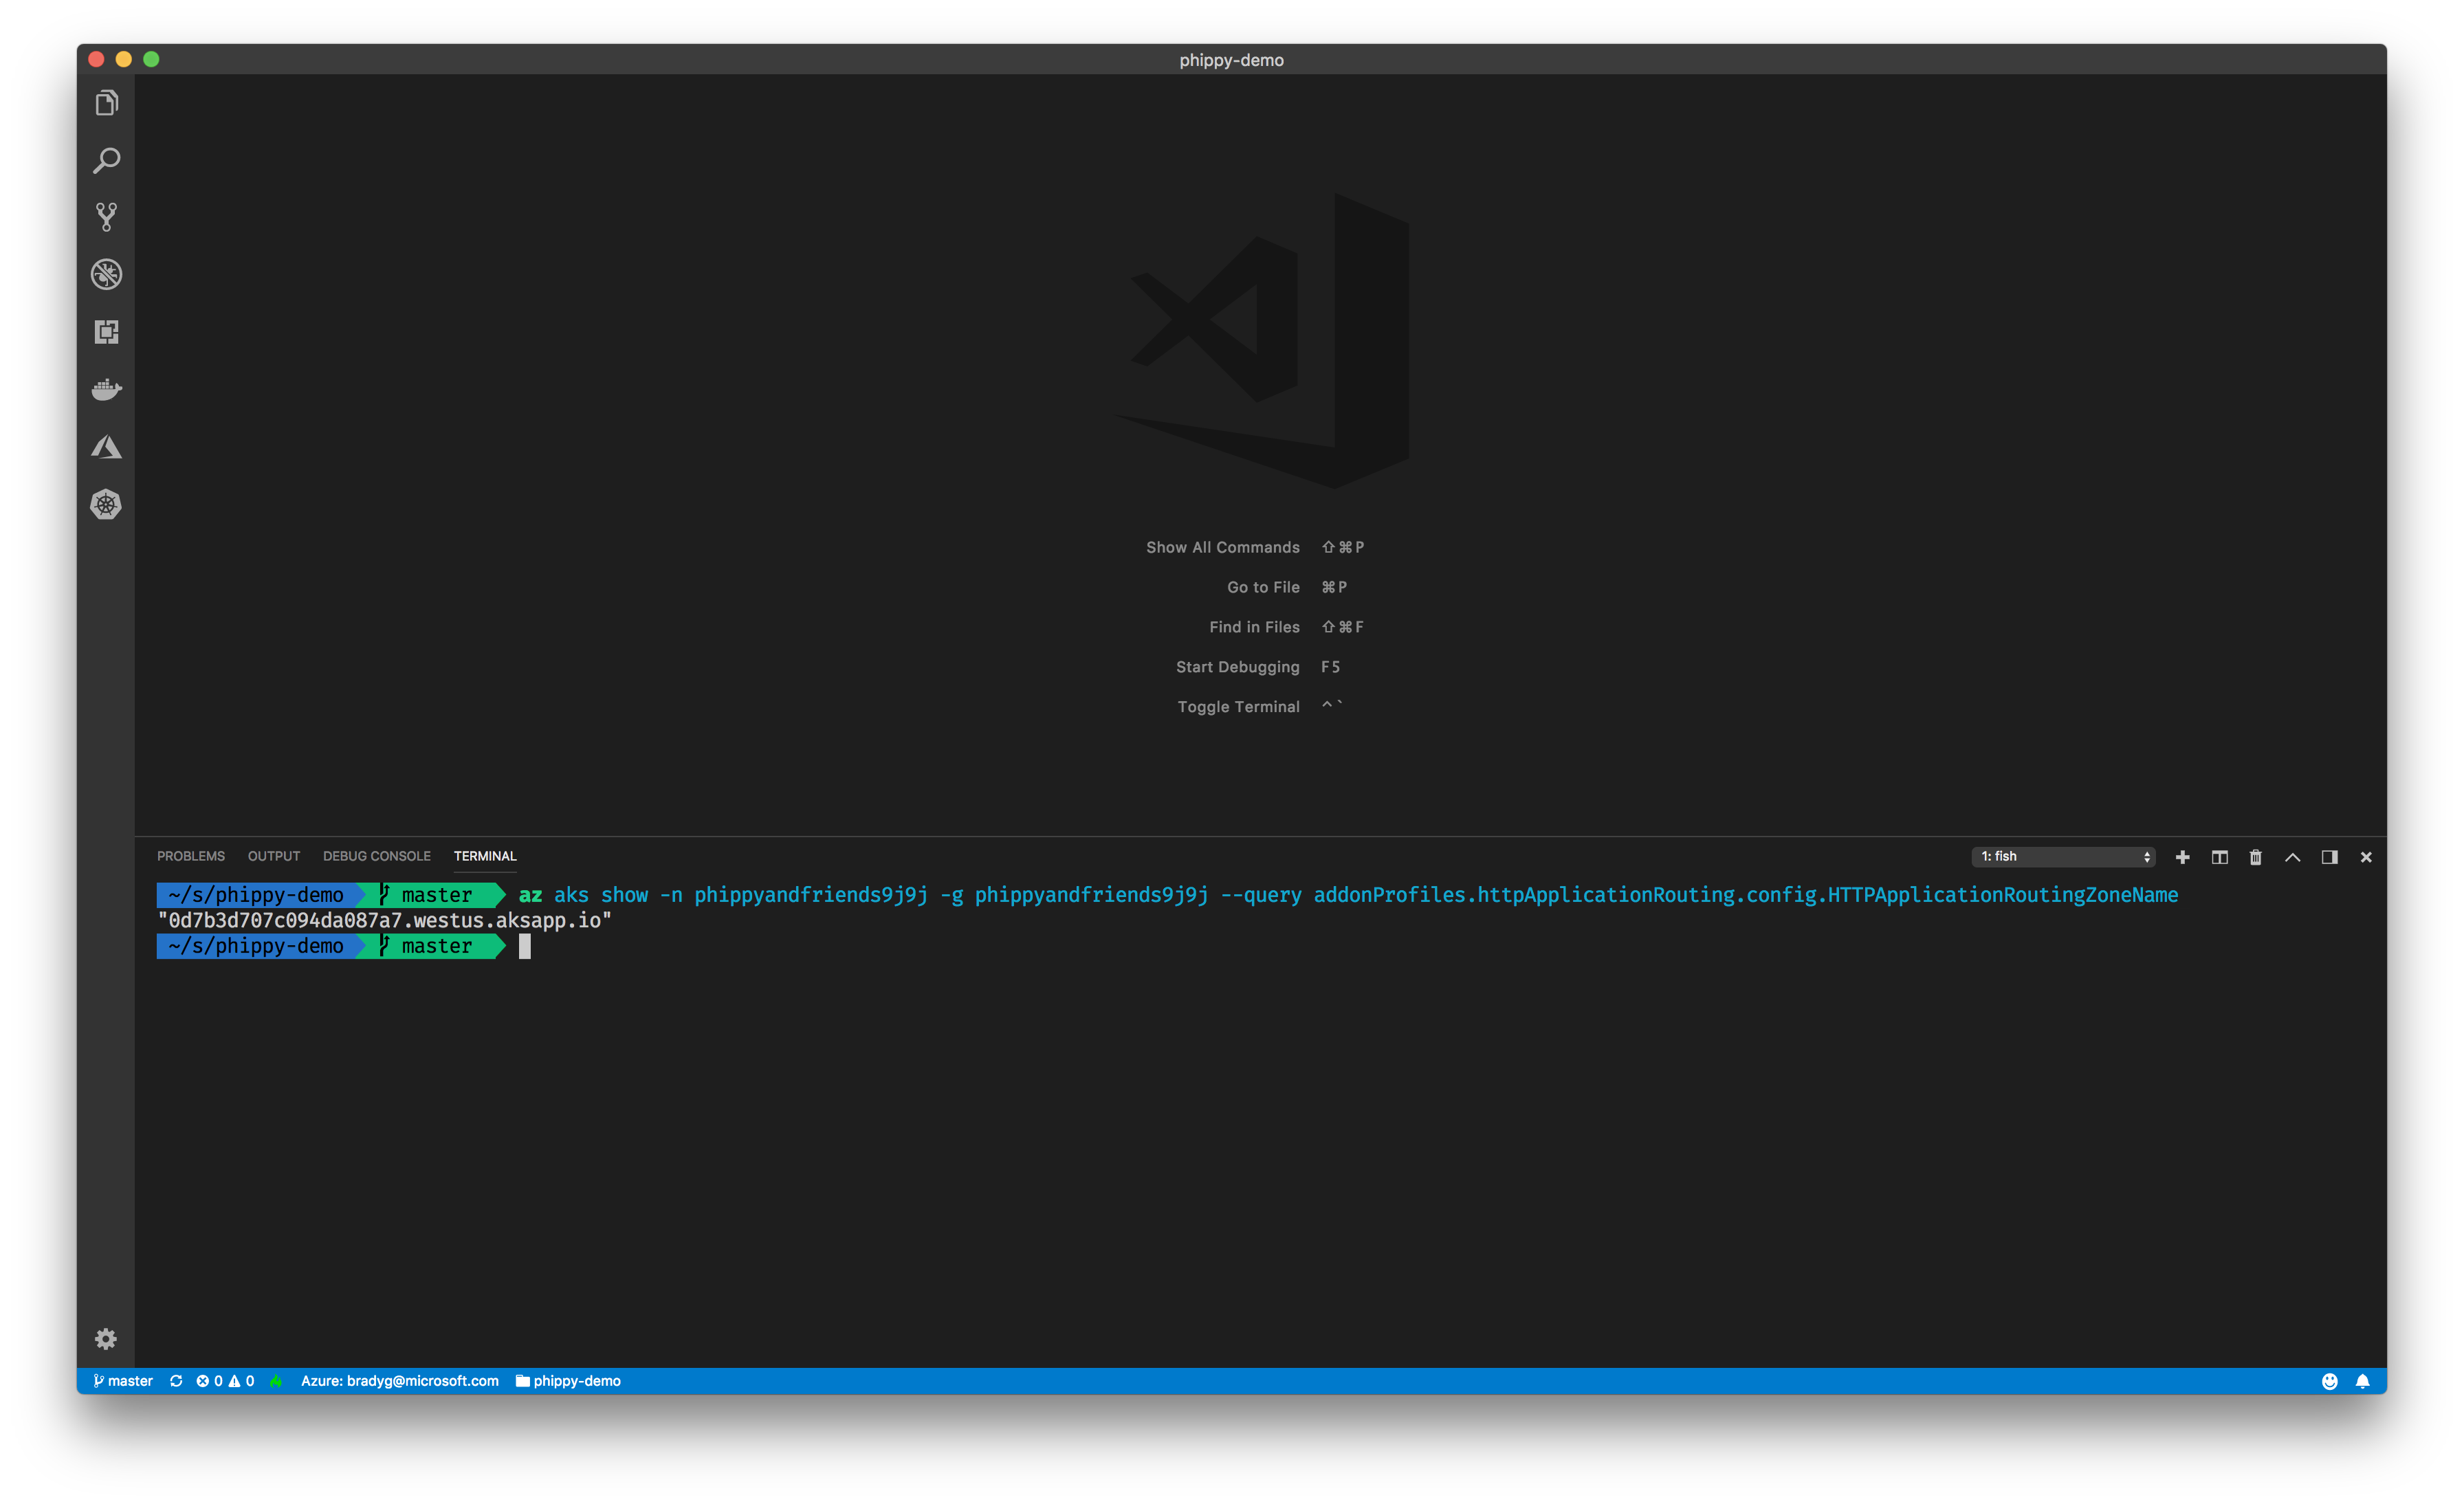
Task: Switch to the DEBUG CONSOLE tab
Action: [376, 856]
